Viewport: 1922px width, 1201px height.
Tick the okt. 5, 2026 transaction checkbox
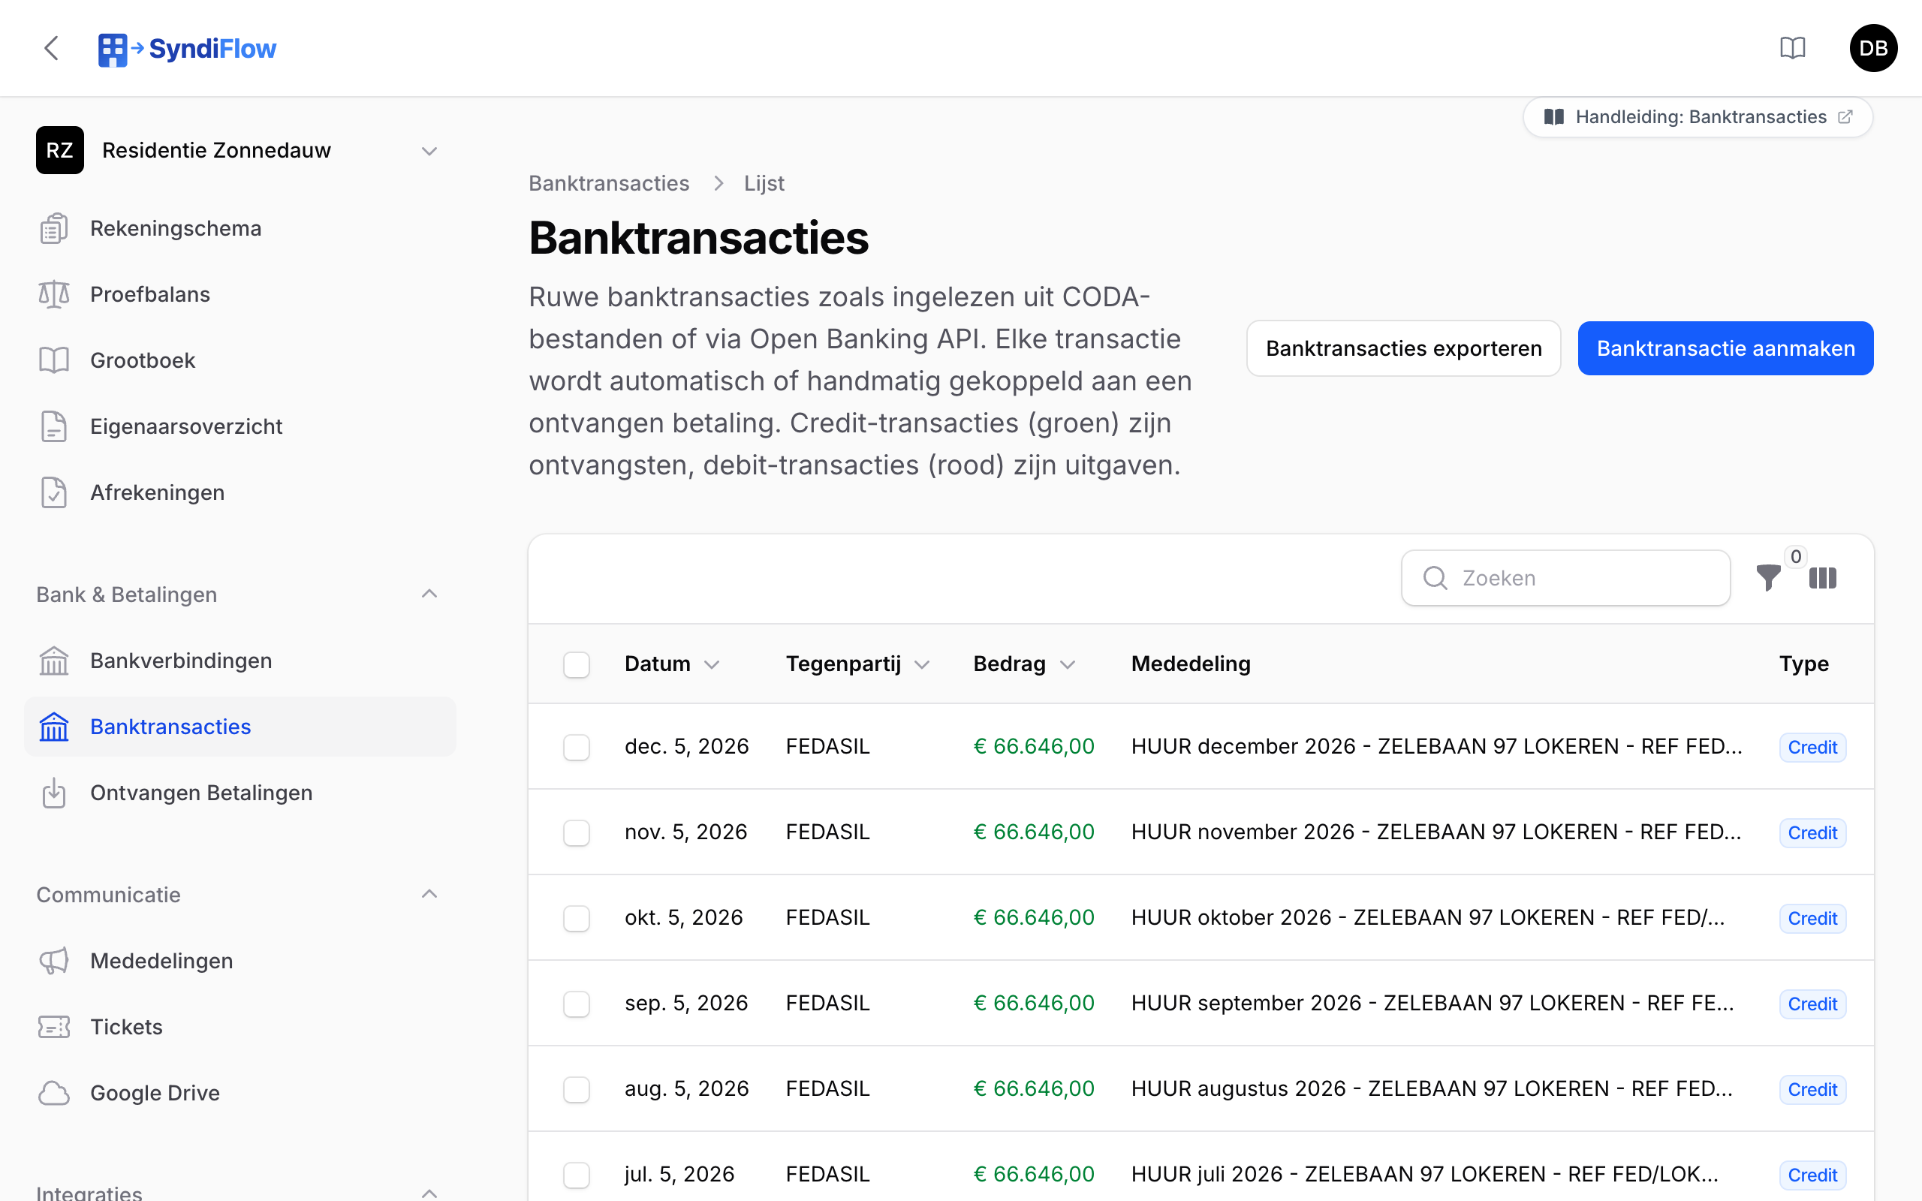pos(577,918)
